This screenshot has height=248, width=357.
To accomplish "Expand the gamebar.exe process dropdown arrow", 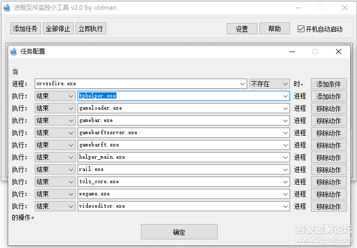I will click(x=285, y=120).
